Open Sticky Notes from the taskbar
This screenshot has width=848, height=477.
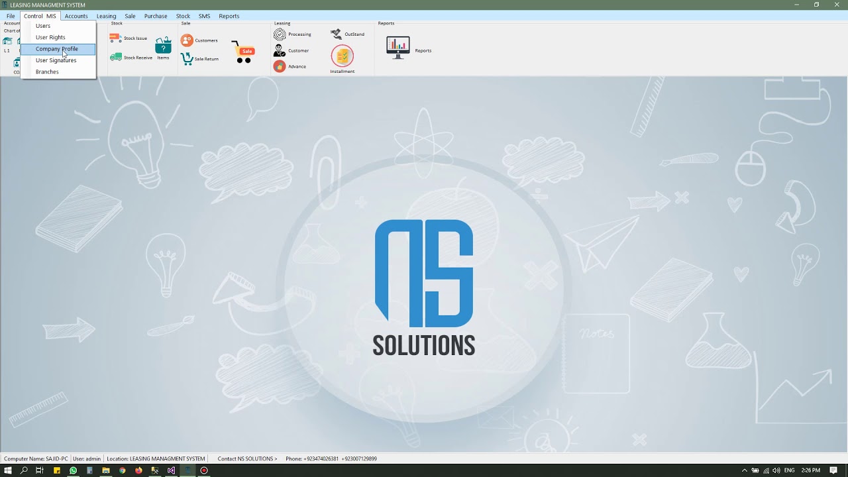coord(57,470)
